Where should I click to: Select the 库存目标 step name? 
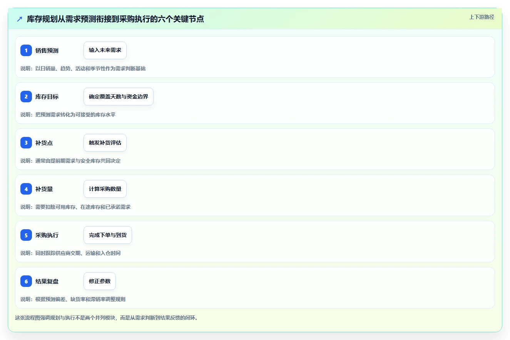click(47, 97)
